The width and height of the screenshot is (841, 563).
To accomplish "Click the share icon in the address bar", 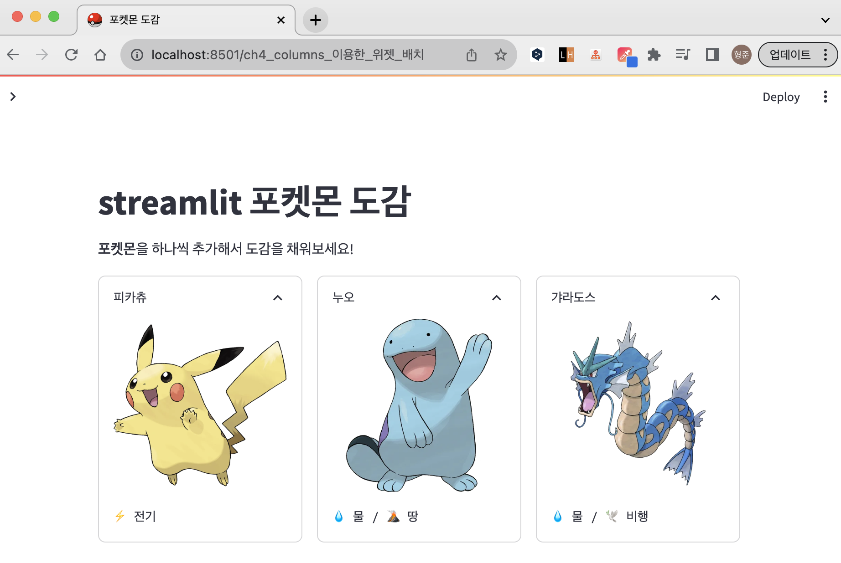I will point(472,55).
